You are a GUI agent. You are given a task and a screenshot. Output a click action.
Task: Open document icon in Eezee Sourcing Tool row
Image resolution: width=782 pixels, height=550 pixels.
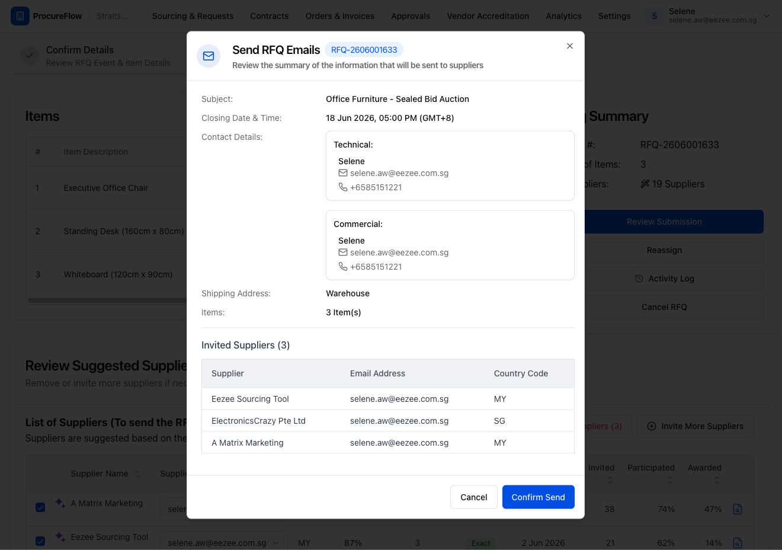click(x=738, y=543)
